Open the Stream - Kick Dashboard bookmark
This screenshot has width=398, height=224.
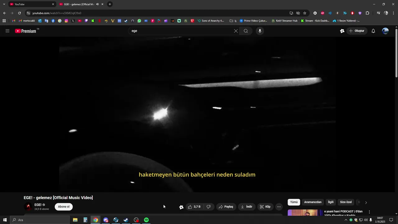315,21
